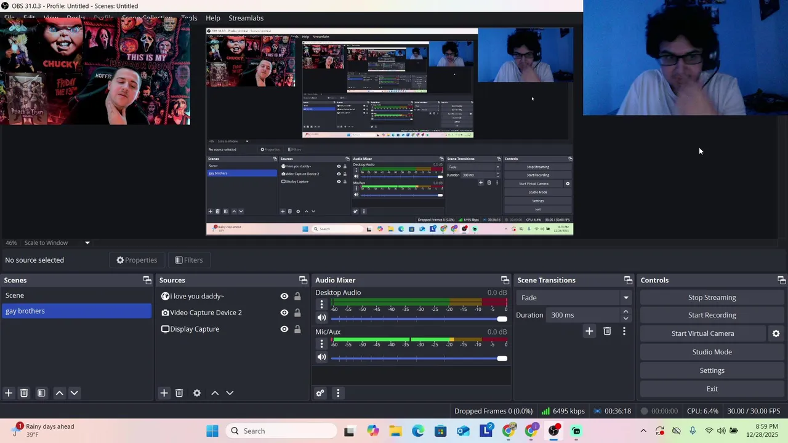Screen dimensions: 788x443
Task: Show hidden system tray icons chevron
Action: click(643, 431)
